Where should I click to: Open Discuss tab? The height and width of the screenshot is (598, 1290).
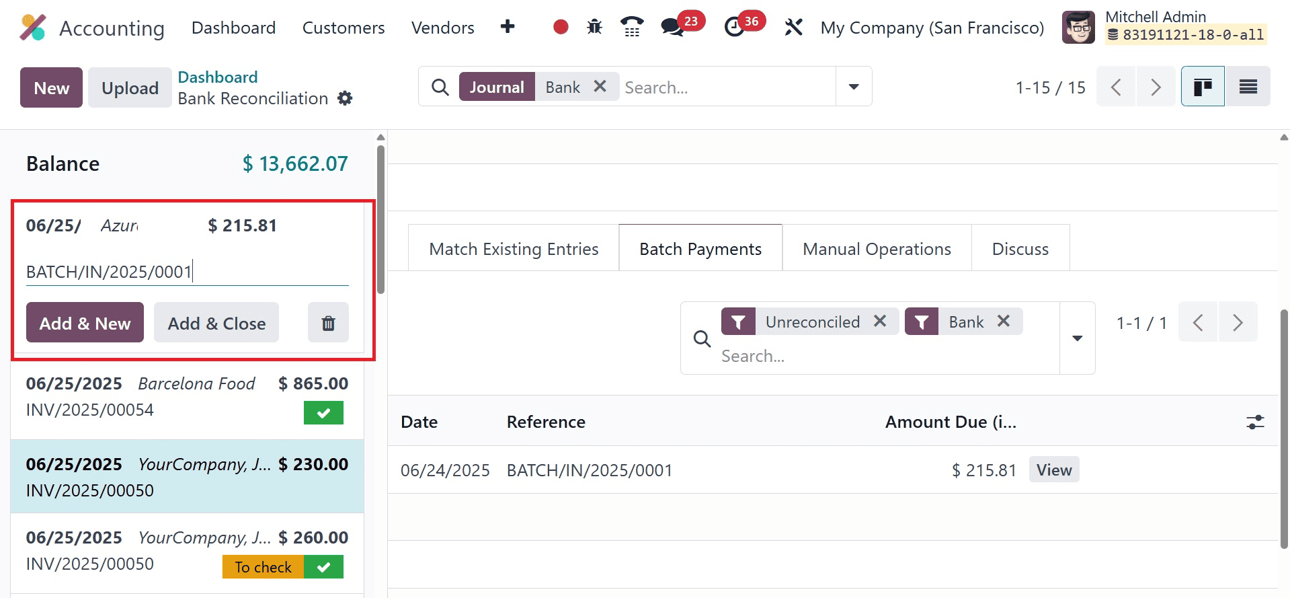tap(1020, 248)
